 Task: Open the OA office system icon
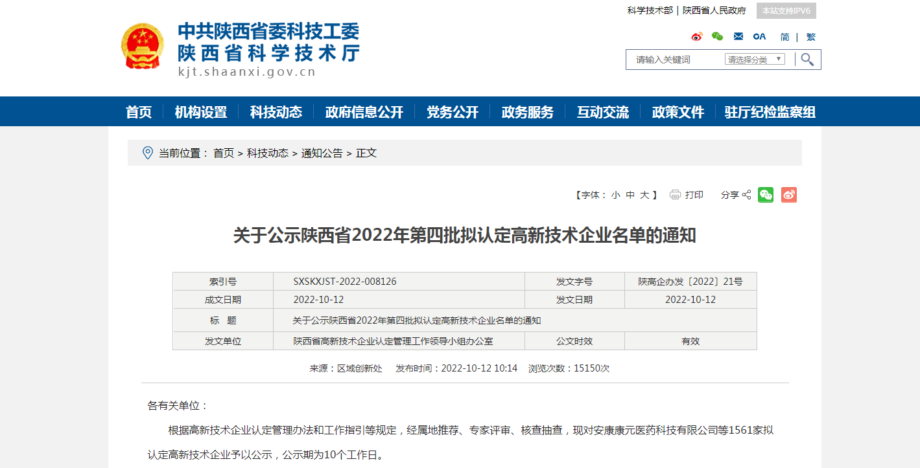[x=759, y=36]
